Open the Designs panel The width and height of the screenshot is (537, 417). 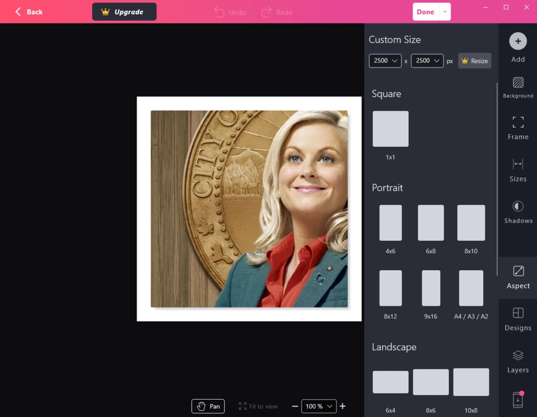518,319
